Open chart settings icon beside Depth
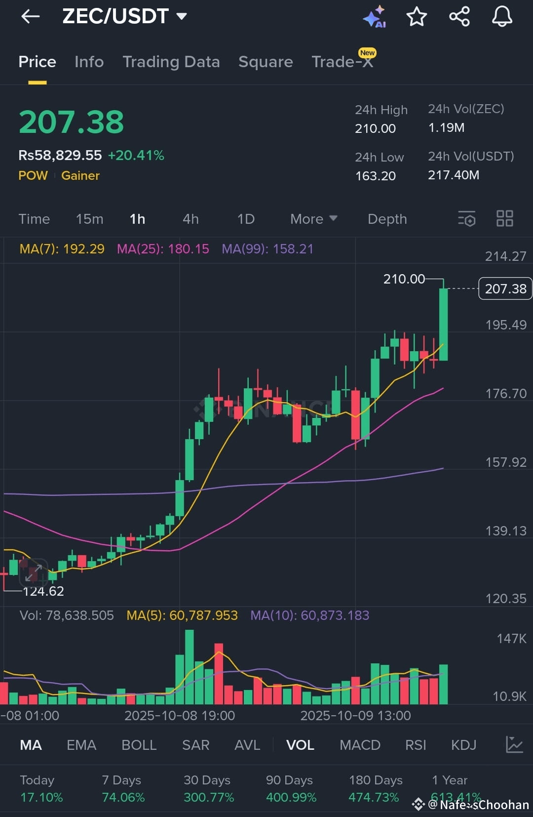The image size is (533, 817). (466, 218)
